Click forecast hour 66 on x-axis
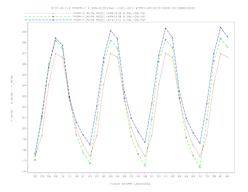Viewport: 248px width, 192px height. (186, 176)
